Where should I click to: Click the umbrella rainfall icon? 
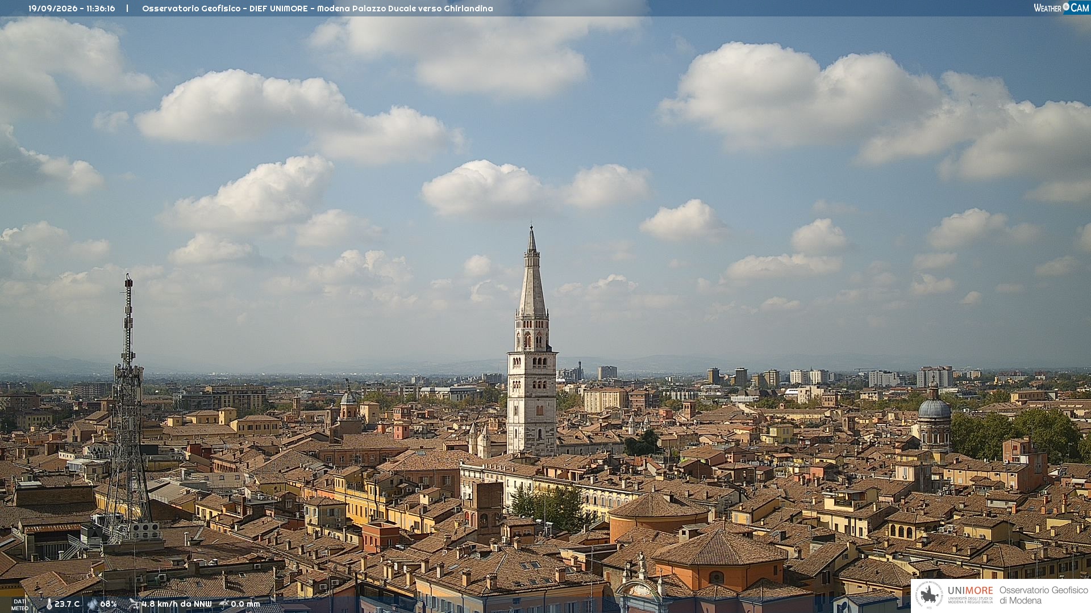(224, 604)
